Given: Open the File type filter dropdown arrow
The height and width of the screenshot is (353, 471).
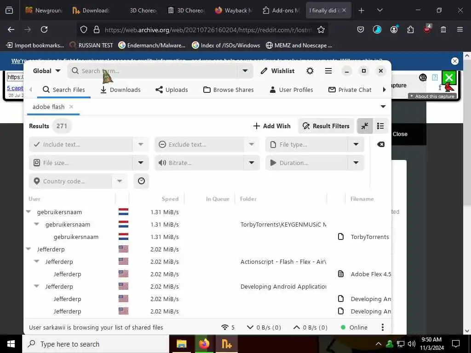Looking at the screenshot, I should tap(356, 144).
